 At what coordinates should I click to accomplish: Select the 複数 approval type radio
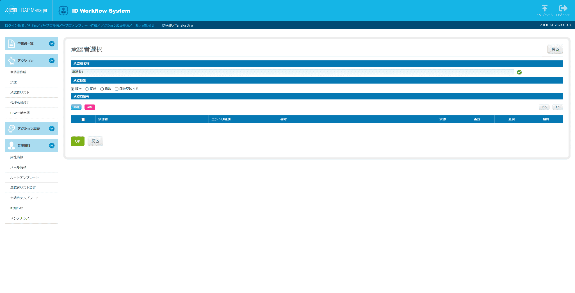pos(102,89)
